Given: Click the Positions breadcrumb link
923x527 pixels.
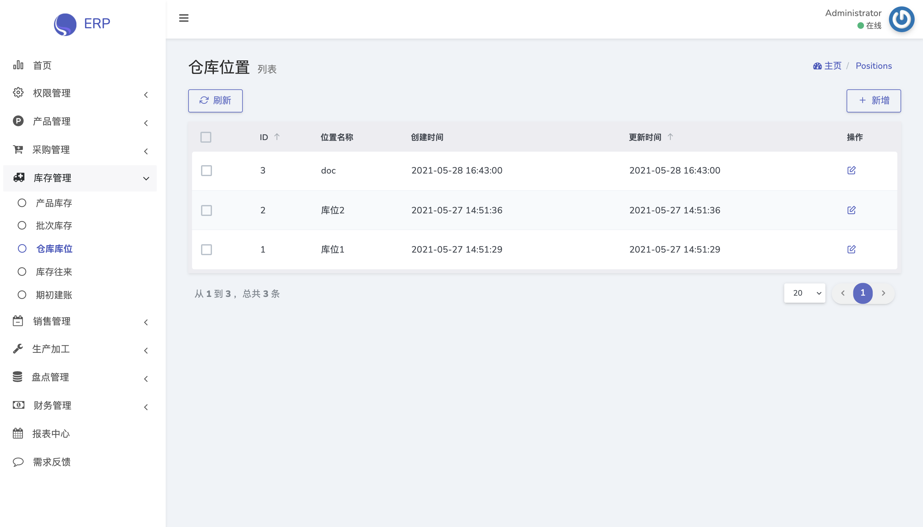Looking at the screenshot, I should (874, 66).
